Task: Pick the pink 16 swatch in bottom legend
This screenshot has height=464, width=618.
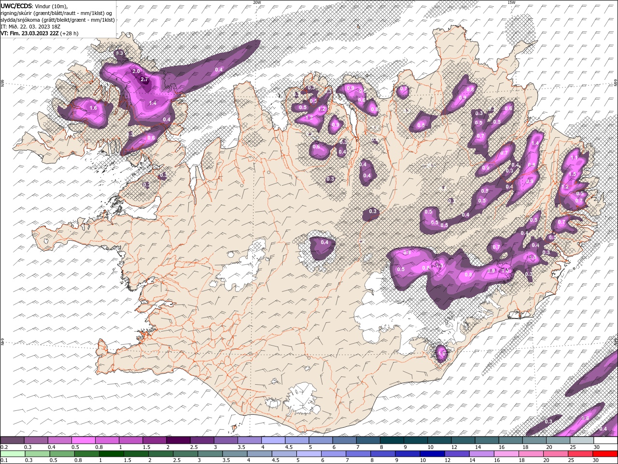Action: tap(506, 454)
